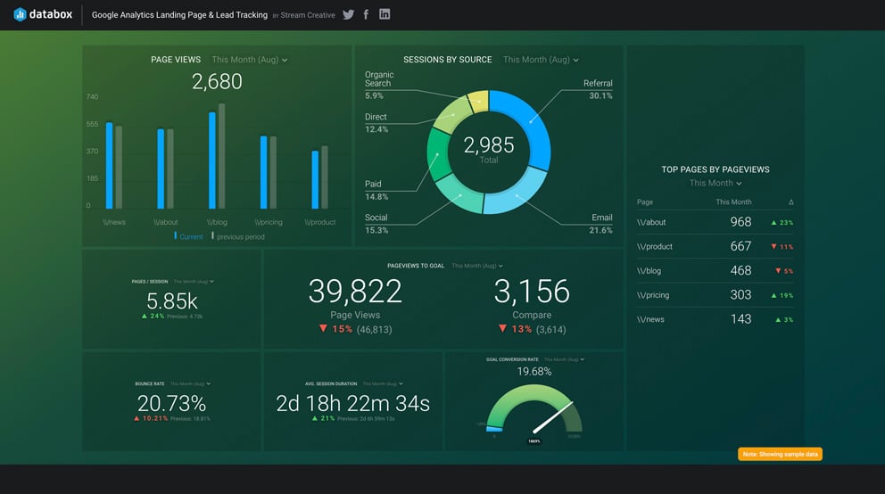The image size is (885, 494).
Task: Click the Stream Creative author link
Action: 309,15
